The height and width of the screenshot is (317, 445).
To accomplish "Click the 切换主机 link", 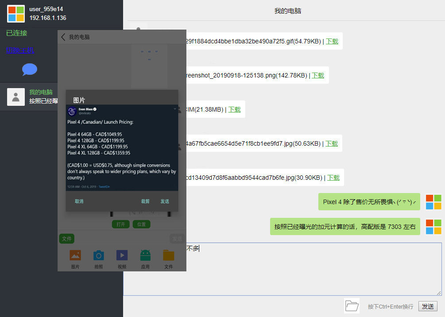I will pyautogui.click(x=20, y=50).
